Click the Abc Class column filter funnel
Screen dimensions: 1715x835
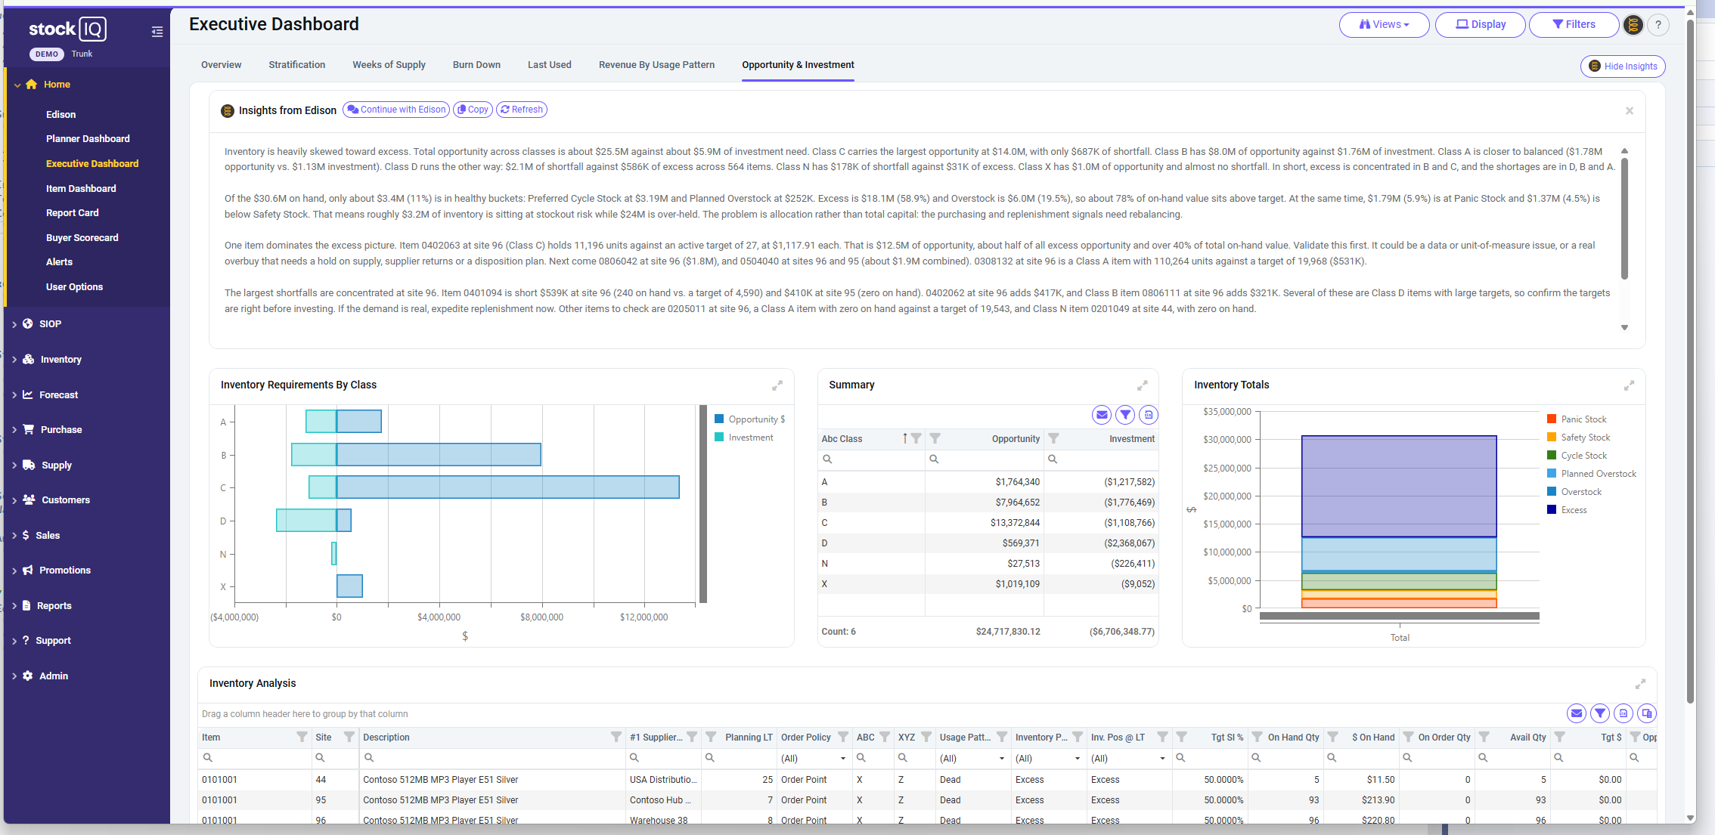(916, 439)
